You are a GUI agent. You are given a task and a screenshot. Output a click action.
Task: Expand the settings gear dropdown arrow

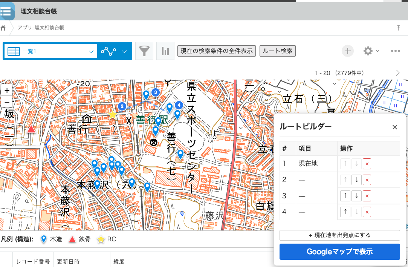tap(377, 51)
